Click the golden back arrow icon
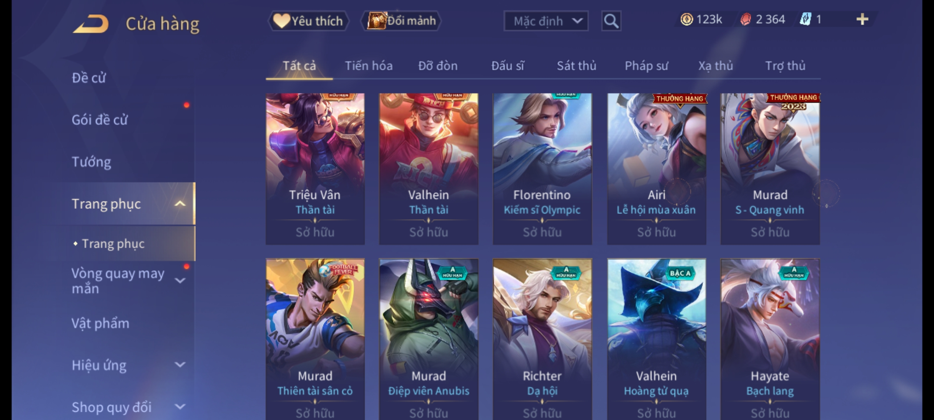The width and height of the screenshot is (934, 420). pos(90,24)
